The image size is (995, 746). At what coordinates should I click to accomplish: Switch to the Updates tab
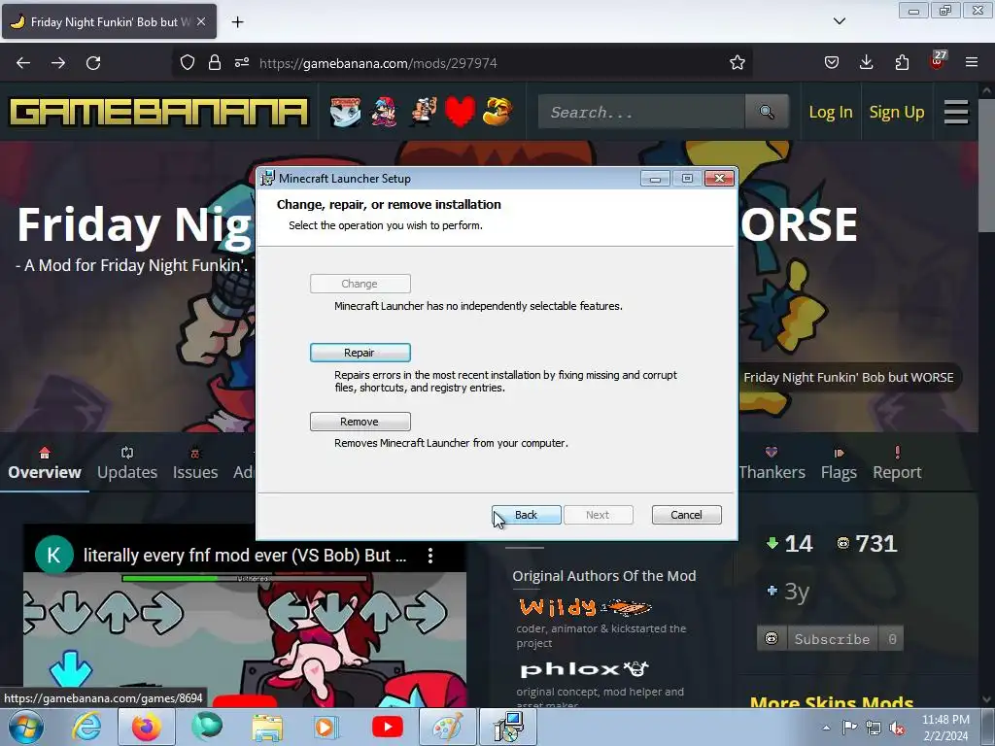click(127, 463)
